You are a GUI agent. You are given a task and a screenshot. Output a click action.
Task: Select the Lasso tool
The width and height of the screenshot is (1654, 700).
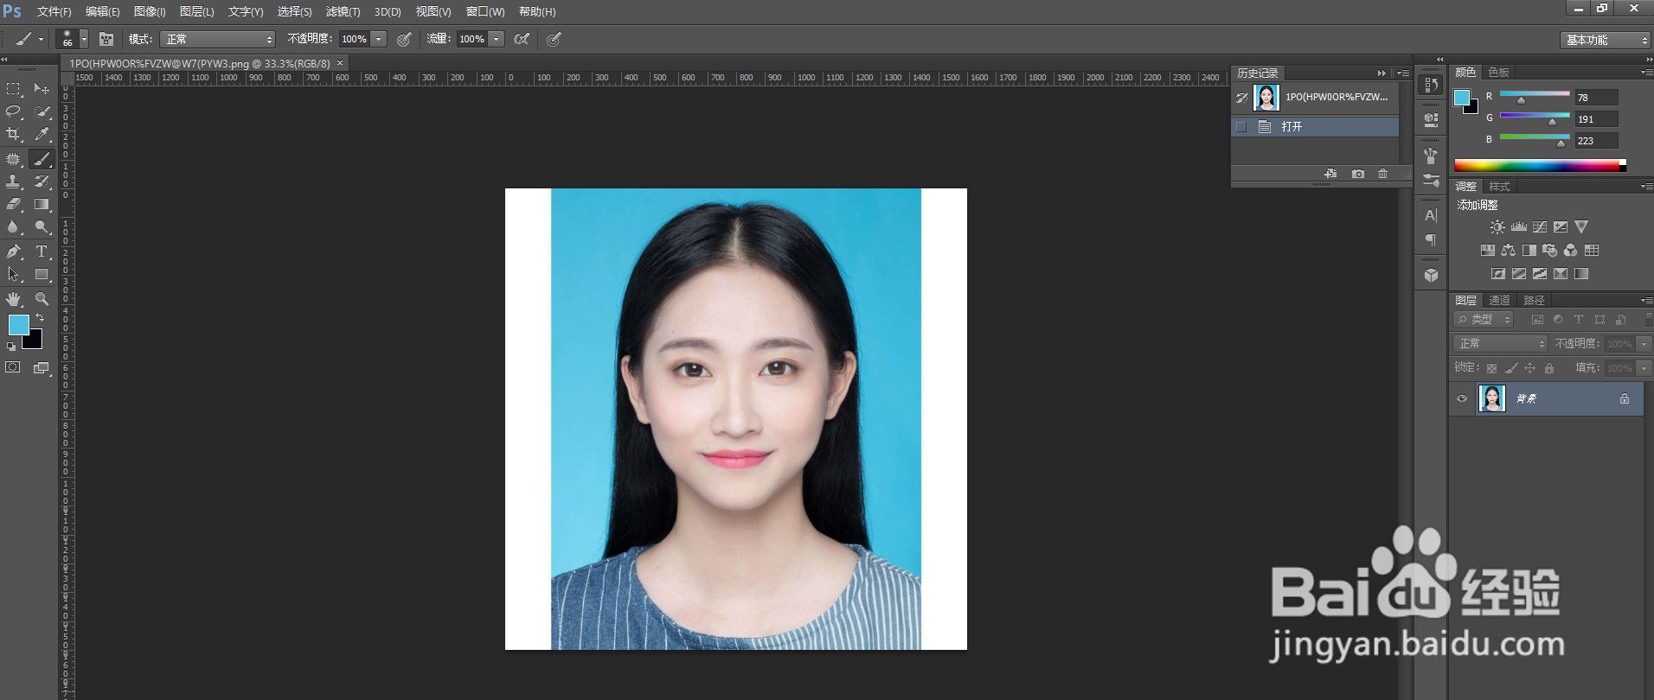coord(14,111)
